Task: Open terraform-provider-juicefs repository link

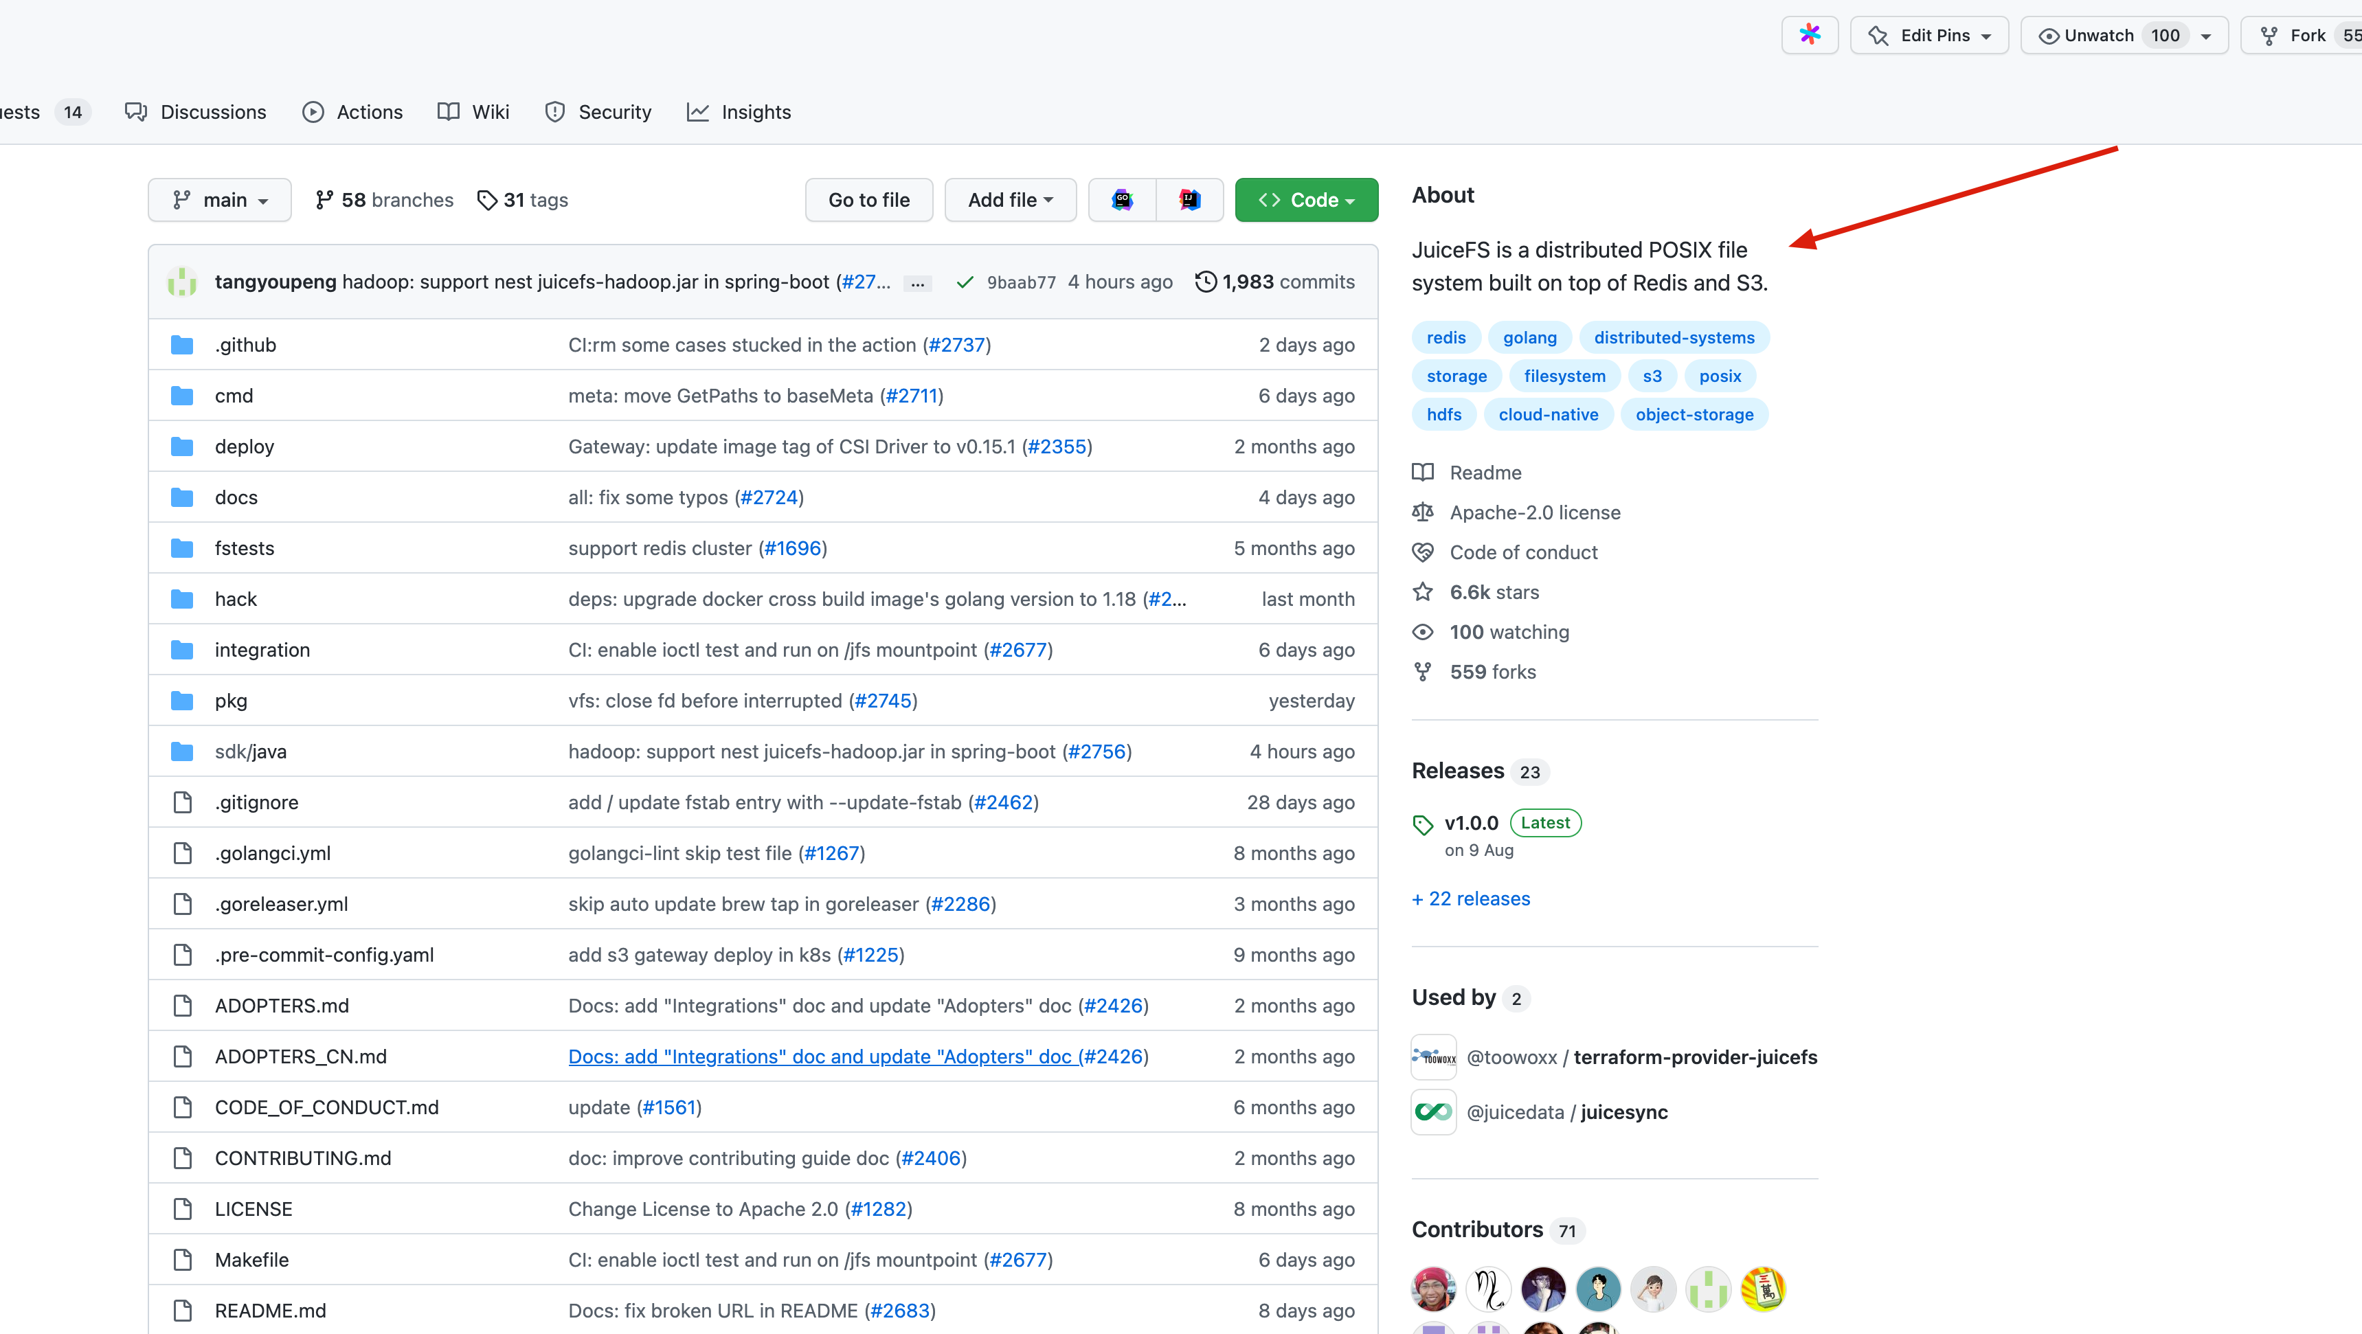Action: coord(1696,1057)
